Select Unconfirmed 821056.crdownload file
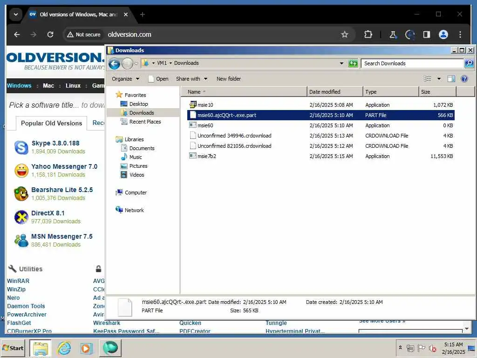 coord(321,146)
